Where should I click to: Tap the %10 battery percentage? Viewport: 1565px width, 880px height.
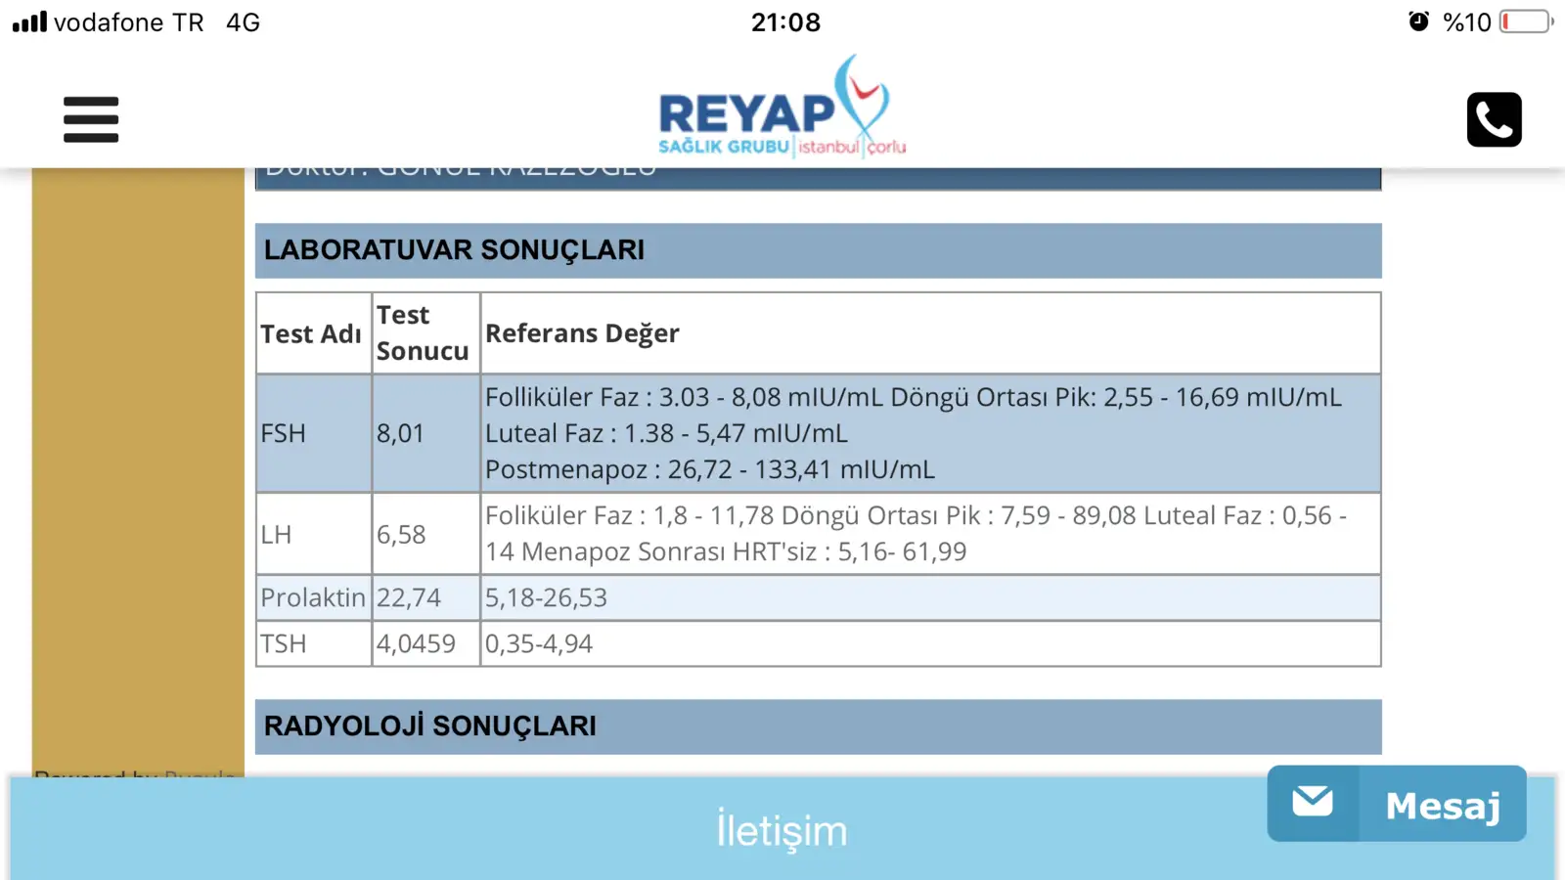[x=1466, y=22]
